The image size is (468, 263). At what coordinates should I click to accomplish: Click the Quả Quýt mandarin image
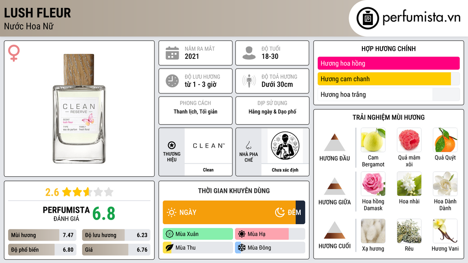(x=445, y=140)
